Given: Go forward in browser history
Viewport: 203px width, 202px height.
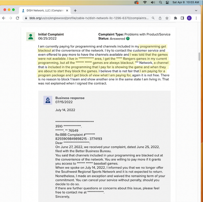Looking at the screenshot, I should pos(11,18).
